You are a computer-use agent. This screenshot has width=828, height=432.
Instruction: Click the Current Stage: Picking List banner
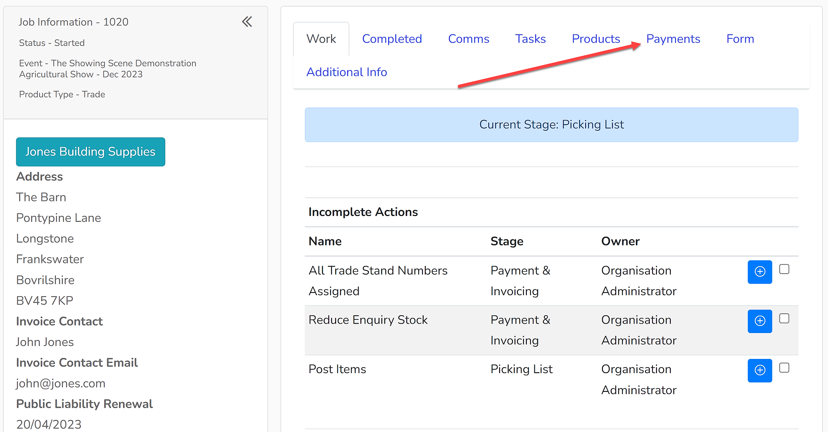click(551, 124)
